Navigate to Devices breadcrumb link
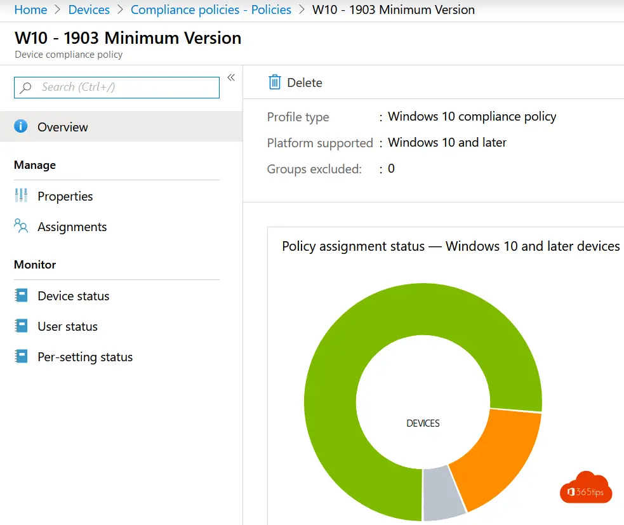 [x=89, y=10]
